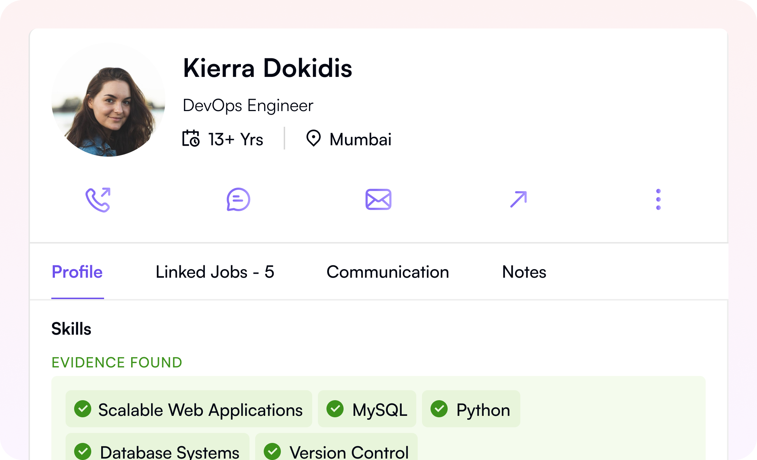The image size is (757, 460).
Task: Click the green check beside MySQL
Action: [335, 409]
